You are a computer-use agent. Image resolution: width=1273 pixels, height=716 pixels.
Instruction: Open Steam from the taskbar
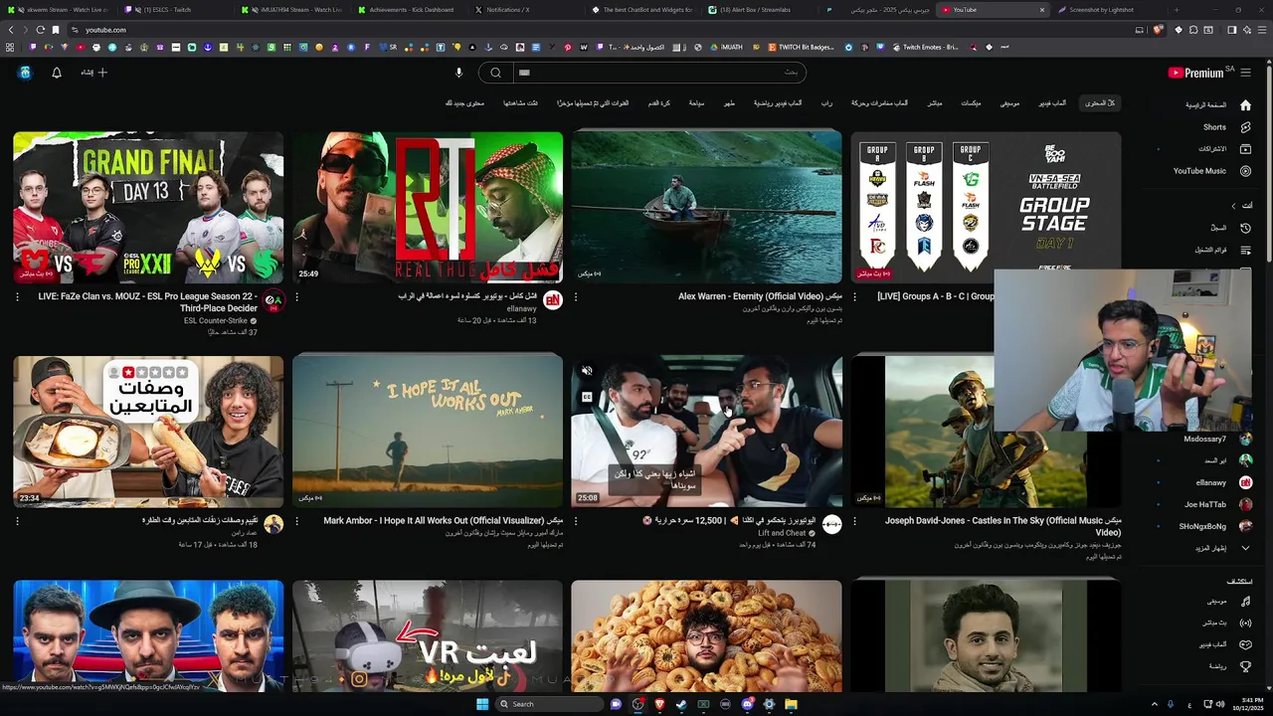681,704
